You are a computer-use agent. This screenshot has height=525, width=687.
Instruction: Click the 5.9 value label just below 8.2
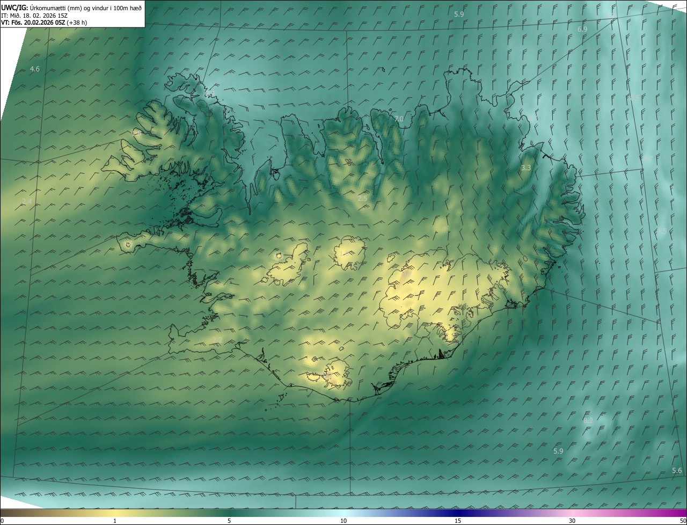pyautogui.click(x=558, y=451)
